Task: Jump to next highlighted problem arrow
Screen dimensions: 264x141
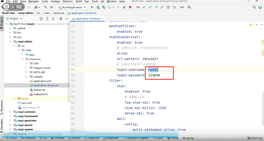Action: (261, 25)
